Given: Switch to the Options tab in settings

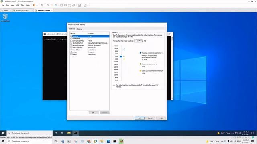Looking at the screenshot, I should tap(79, 29).
